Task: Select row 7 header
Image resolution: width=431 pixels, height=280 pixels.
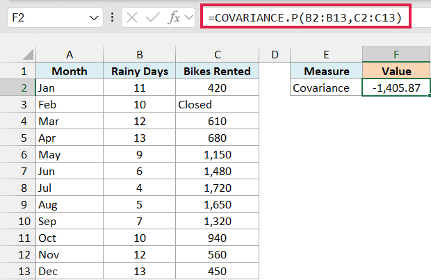Action: [18, 172]
